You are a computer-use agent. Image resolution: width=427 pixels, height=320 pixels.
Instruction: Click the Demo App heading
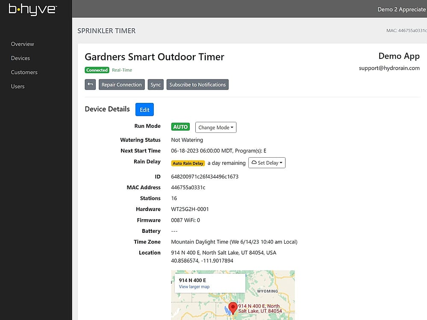[x=399, y=56]
